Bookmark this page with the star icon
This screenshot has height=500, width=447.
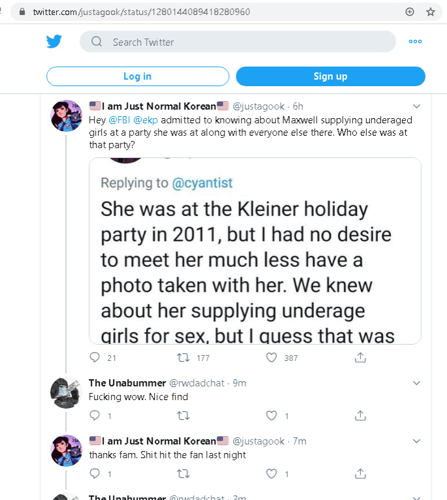pyautogui.click(x=430, y=12)
